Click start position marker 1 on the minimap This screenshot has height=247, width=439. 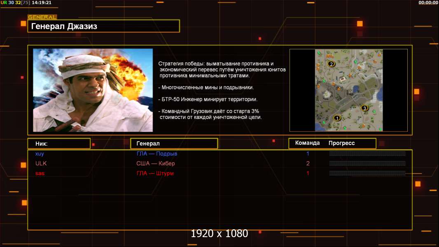click(x=337, y=118)
